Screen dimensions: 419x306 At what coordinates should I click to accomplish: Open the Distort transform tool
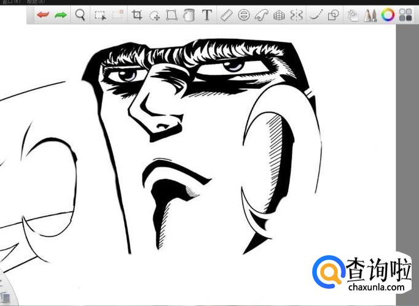click(x=171, y=15)
